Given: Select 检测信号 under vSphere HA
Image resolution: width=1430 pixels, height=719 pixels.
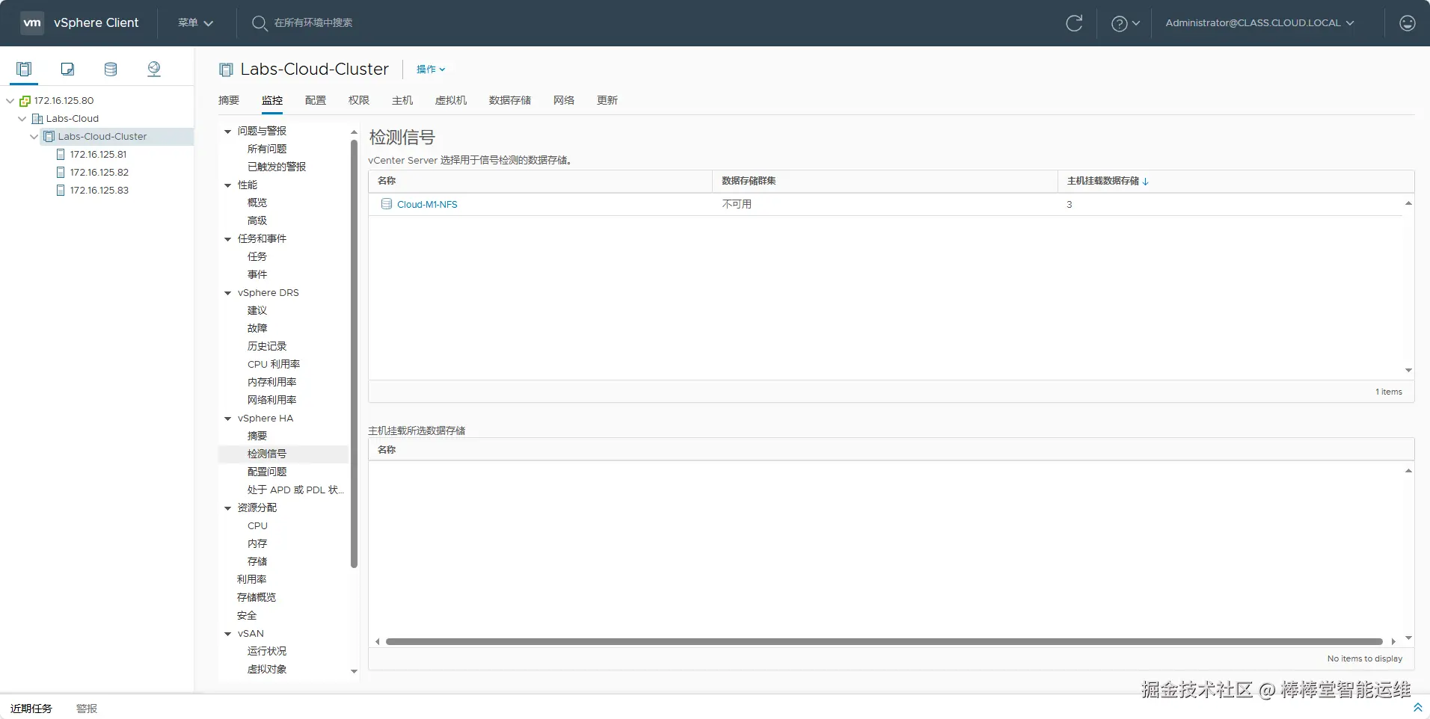Looking at the screenshot, I should click(x=267, y=454).
